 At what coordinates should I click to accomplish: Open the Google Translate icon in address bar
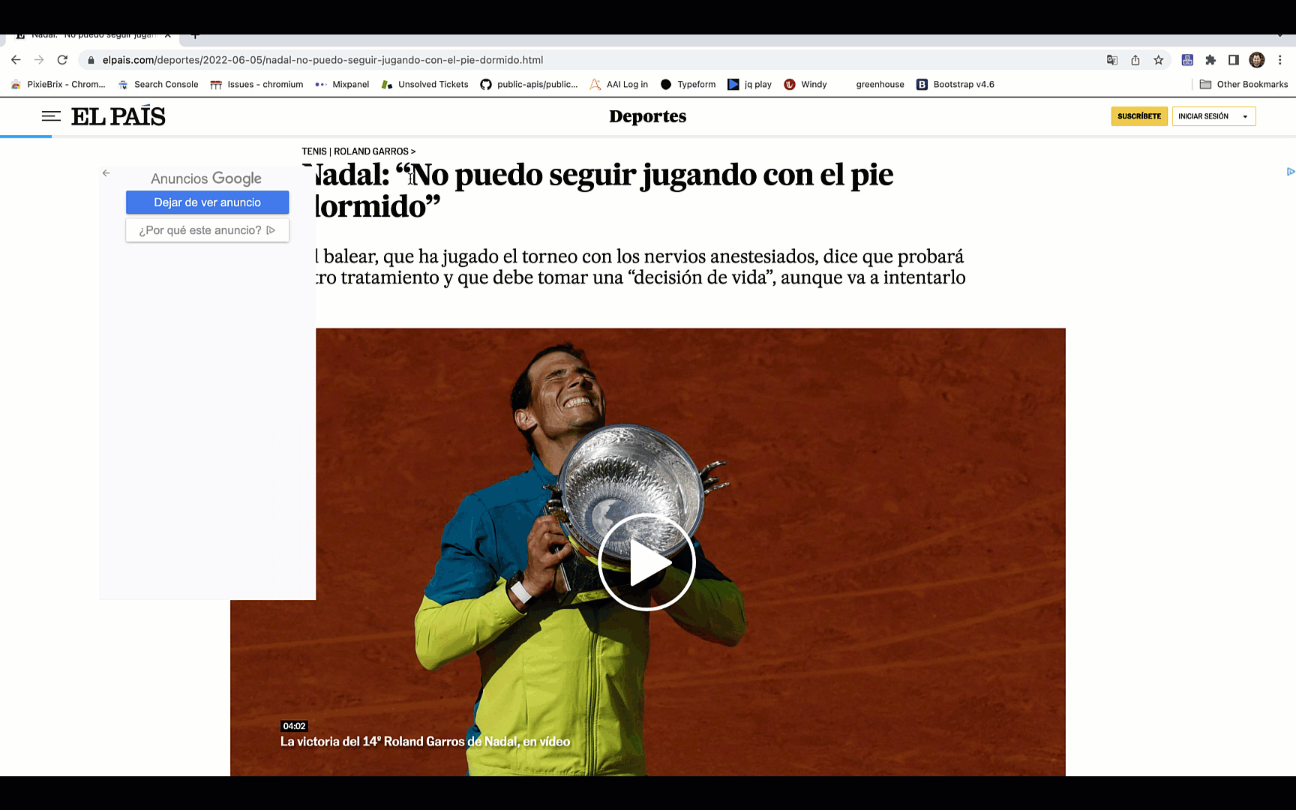1112,60
